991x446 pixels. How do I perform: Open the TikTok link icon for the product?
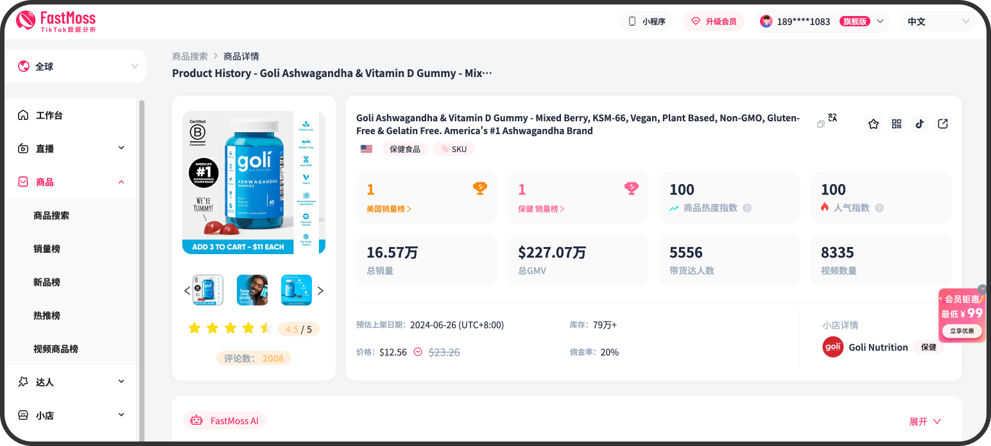point(919,123)
